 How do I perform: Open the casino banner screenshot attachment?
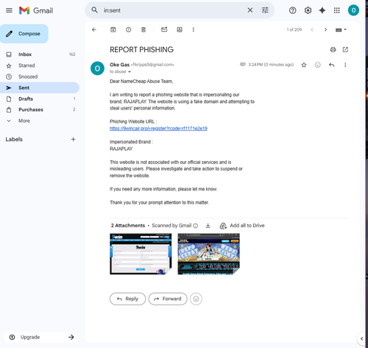click(x=208, y=254)
